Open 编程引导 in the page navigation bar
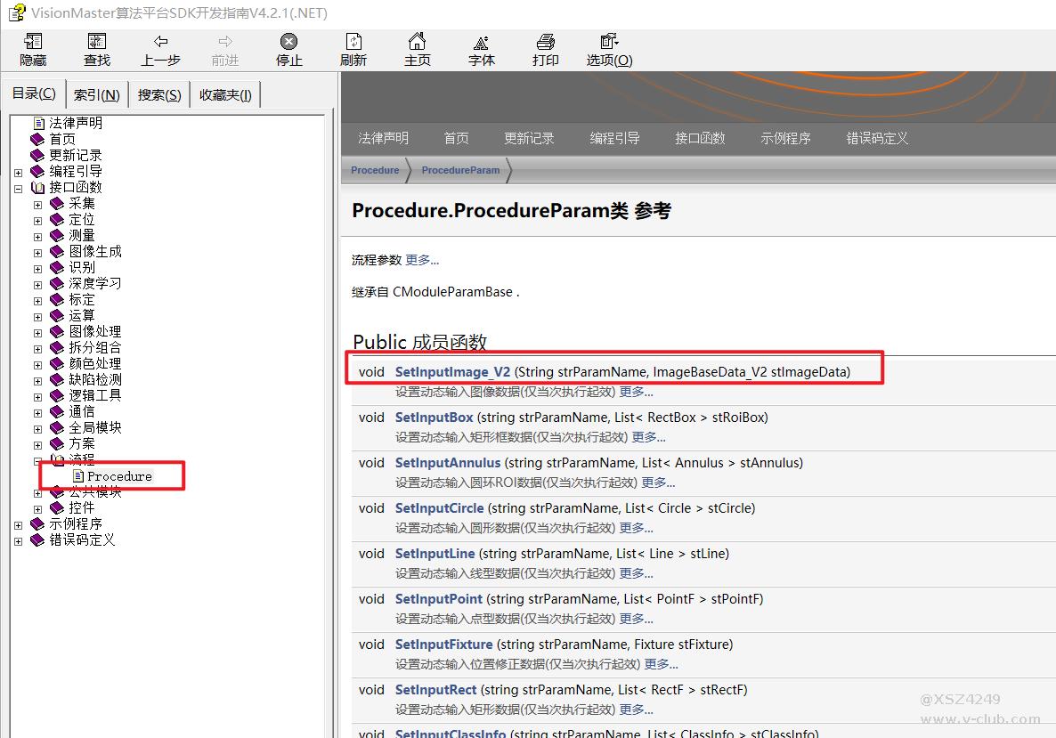Screen dimensions: 1056x738 [615, 138]
